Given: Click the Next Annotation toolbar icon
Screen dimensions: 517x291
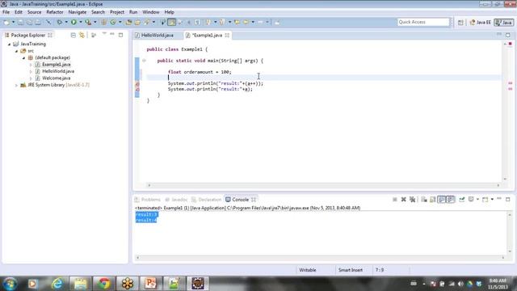Looking at the screenshot, I should tap(208, 23).
